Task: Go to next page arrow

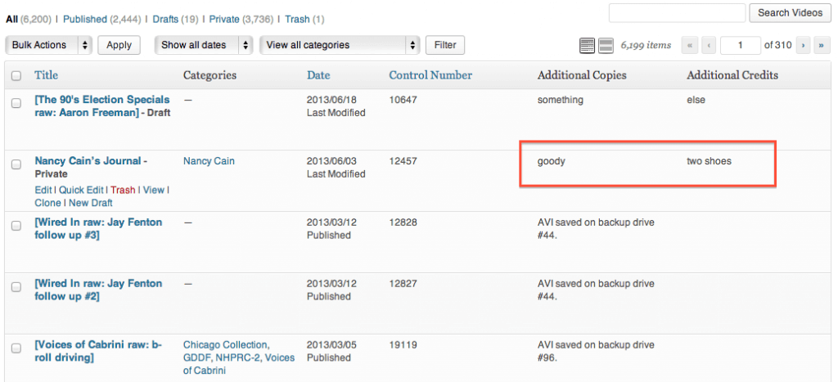Action: pyautogui.click(x=804, y=46)
